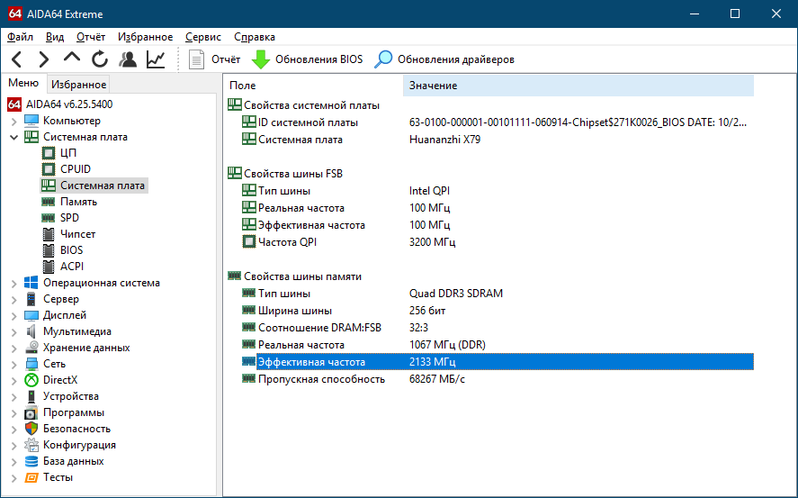Open the user icon in the toolbar
The width and height of the screenshot is (798, 498).
[x=128, y=59]
